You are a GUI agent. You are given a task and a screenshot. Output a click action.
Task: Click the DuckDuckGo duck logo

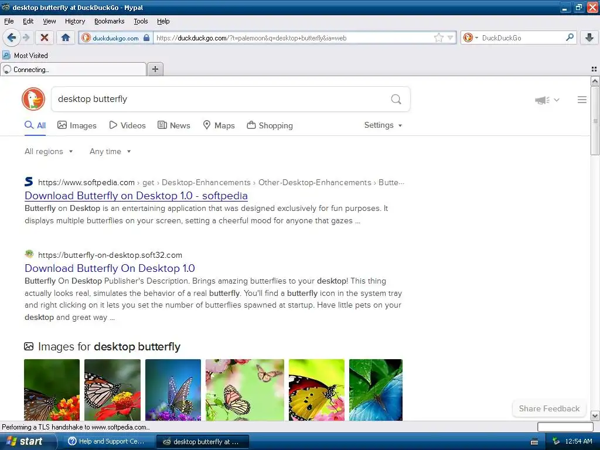[33, 99]
